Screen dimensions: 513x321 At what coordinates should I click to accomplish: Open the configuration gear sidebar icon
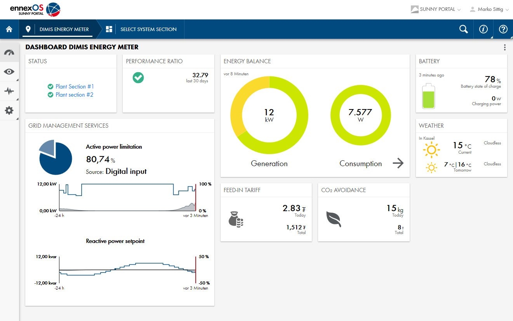(9, 111)
